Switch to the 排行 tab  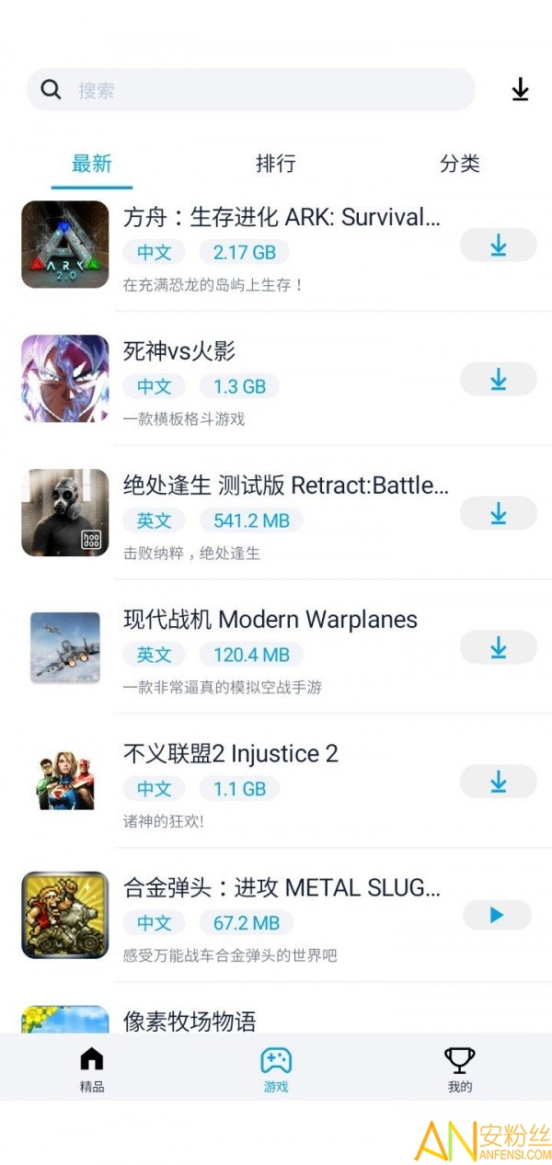276,164
